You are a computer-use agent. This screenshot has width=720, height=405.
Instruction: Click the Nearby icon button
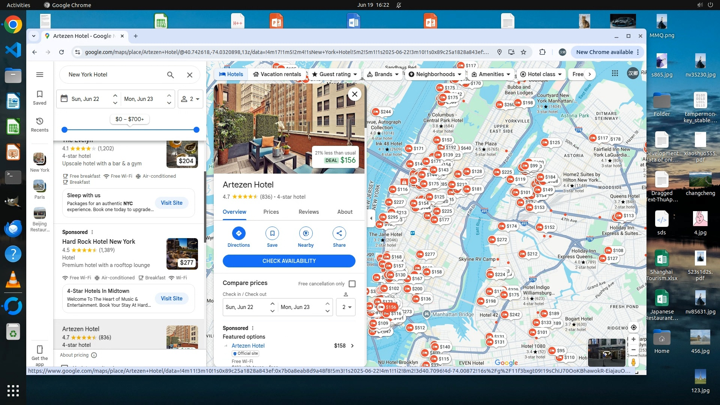[306, 233]
